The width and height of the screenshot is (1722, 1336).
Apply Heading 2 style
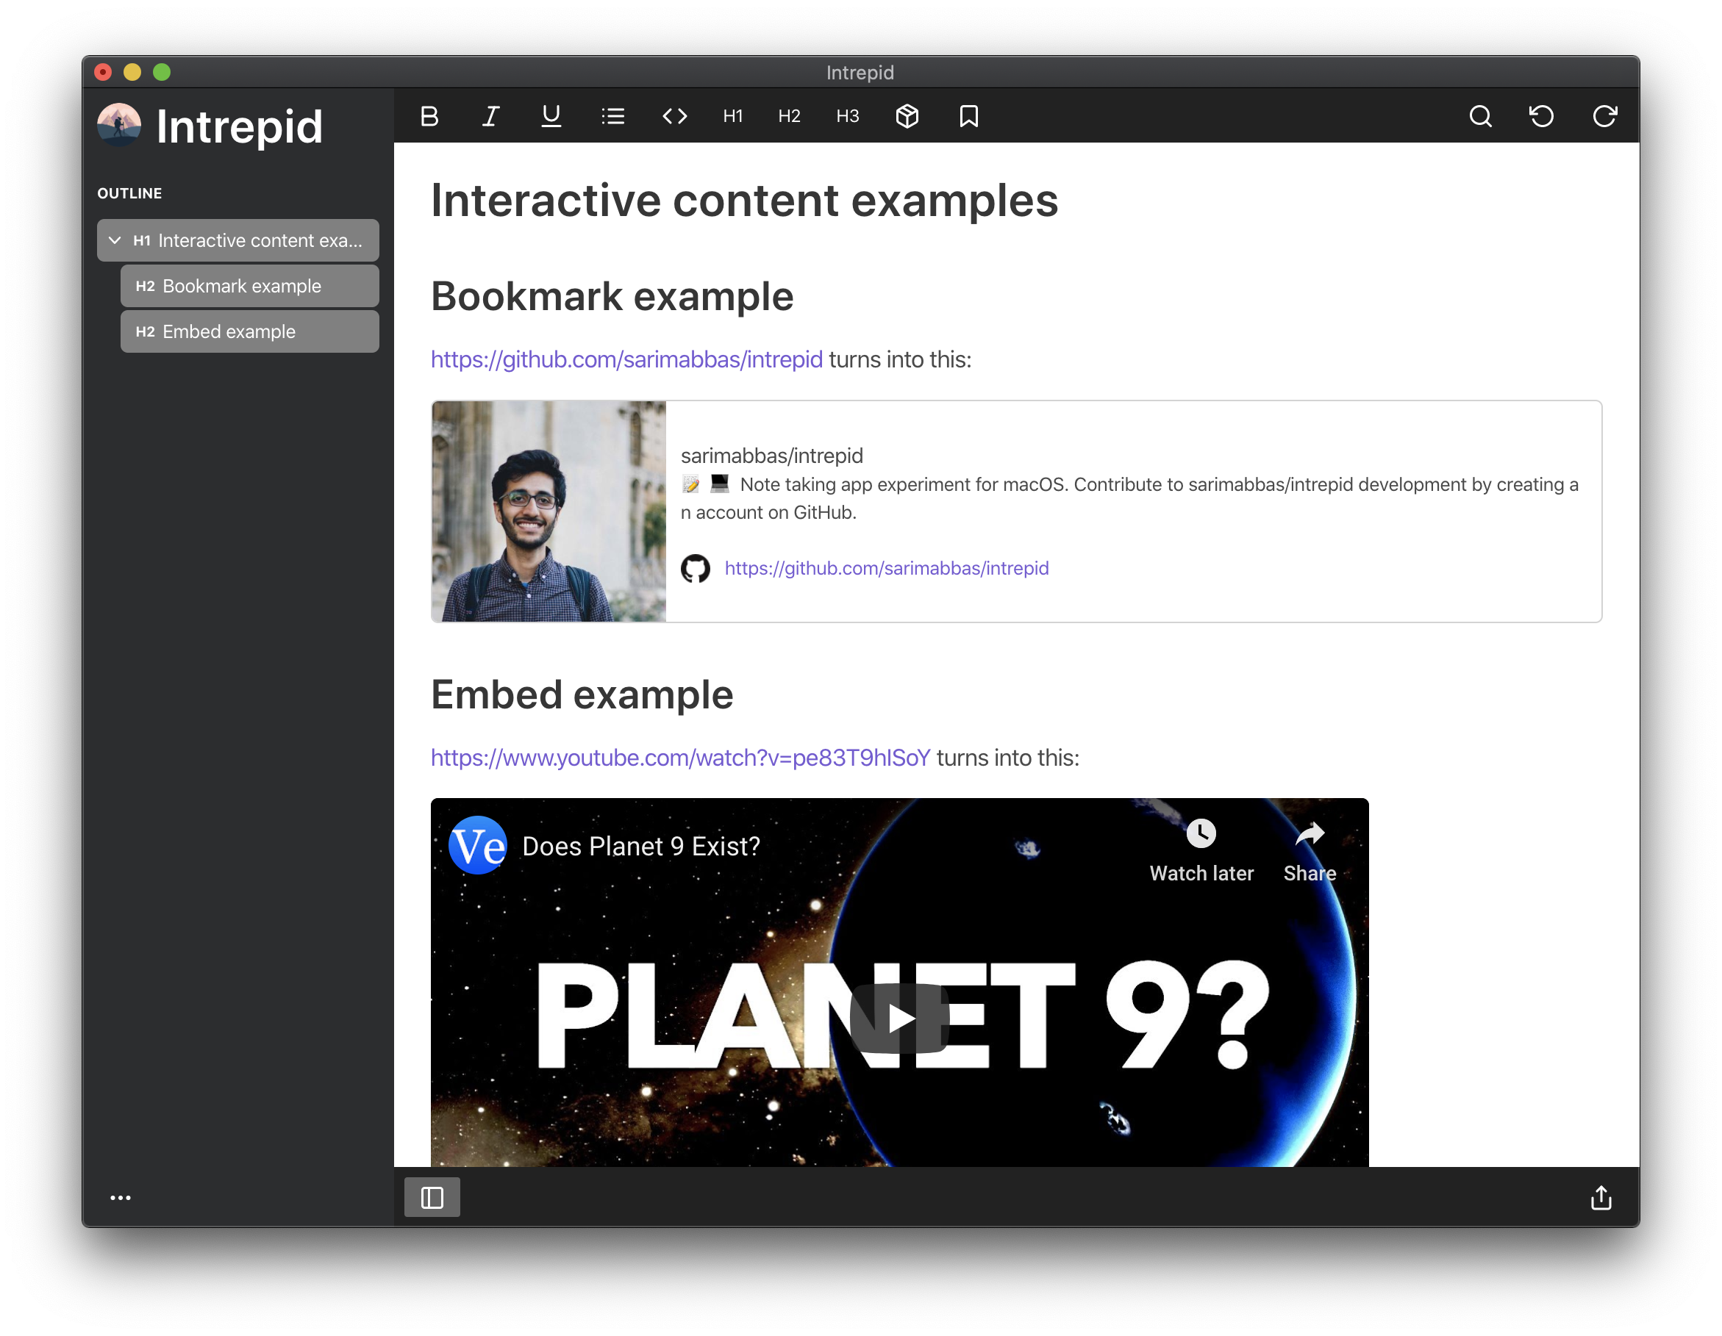tap(788, 117)
